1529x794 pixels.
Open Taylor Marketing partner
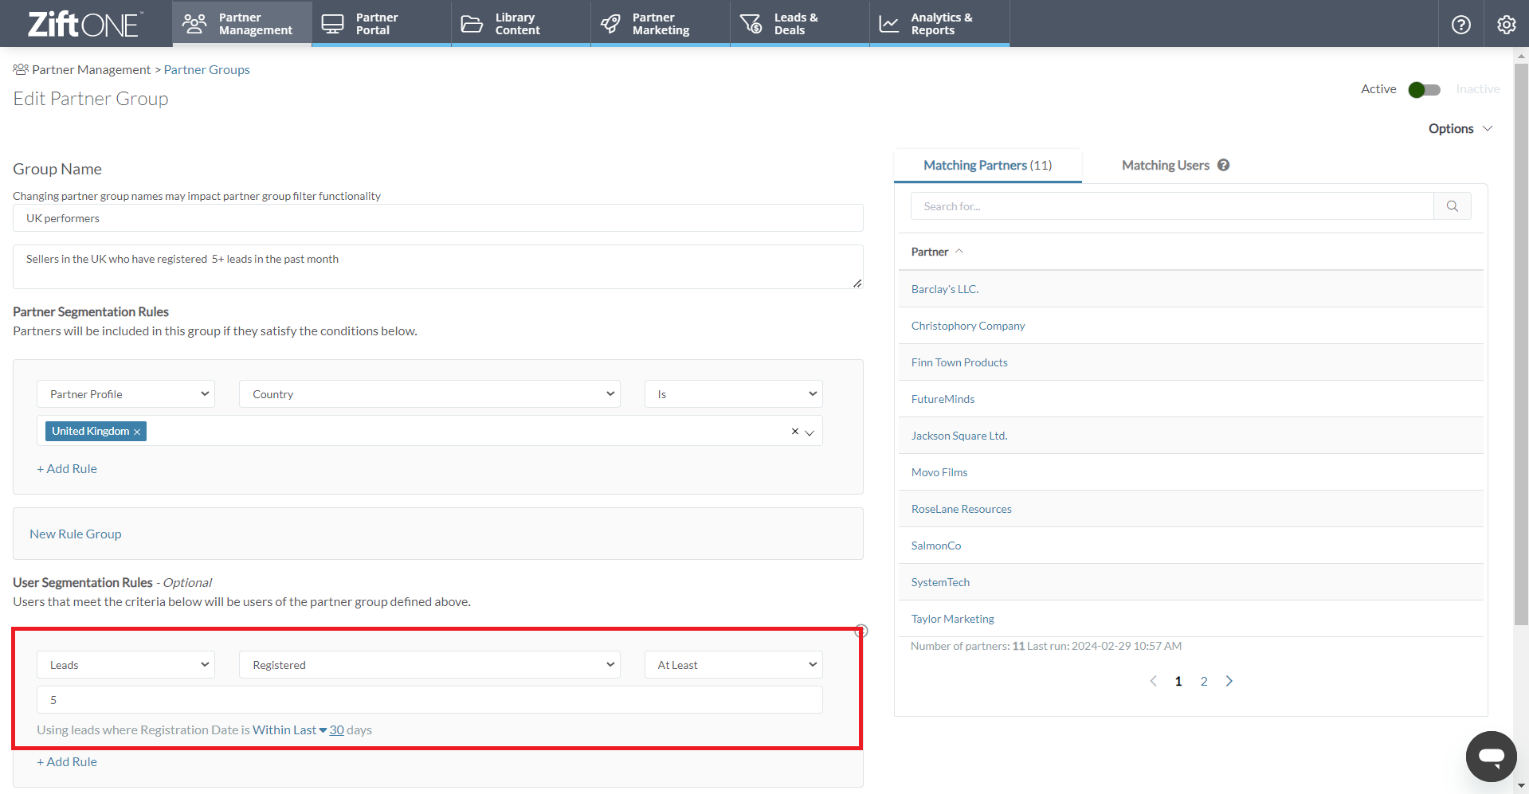(953, 619)
